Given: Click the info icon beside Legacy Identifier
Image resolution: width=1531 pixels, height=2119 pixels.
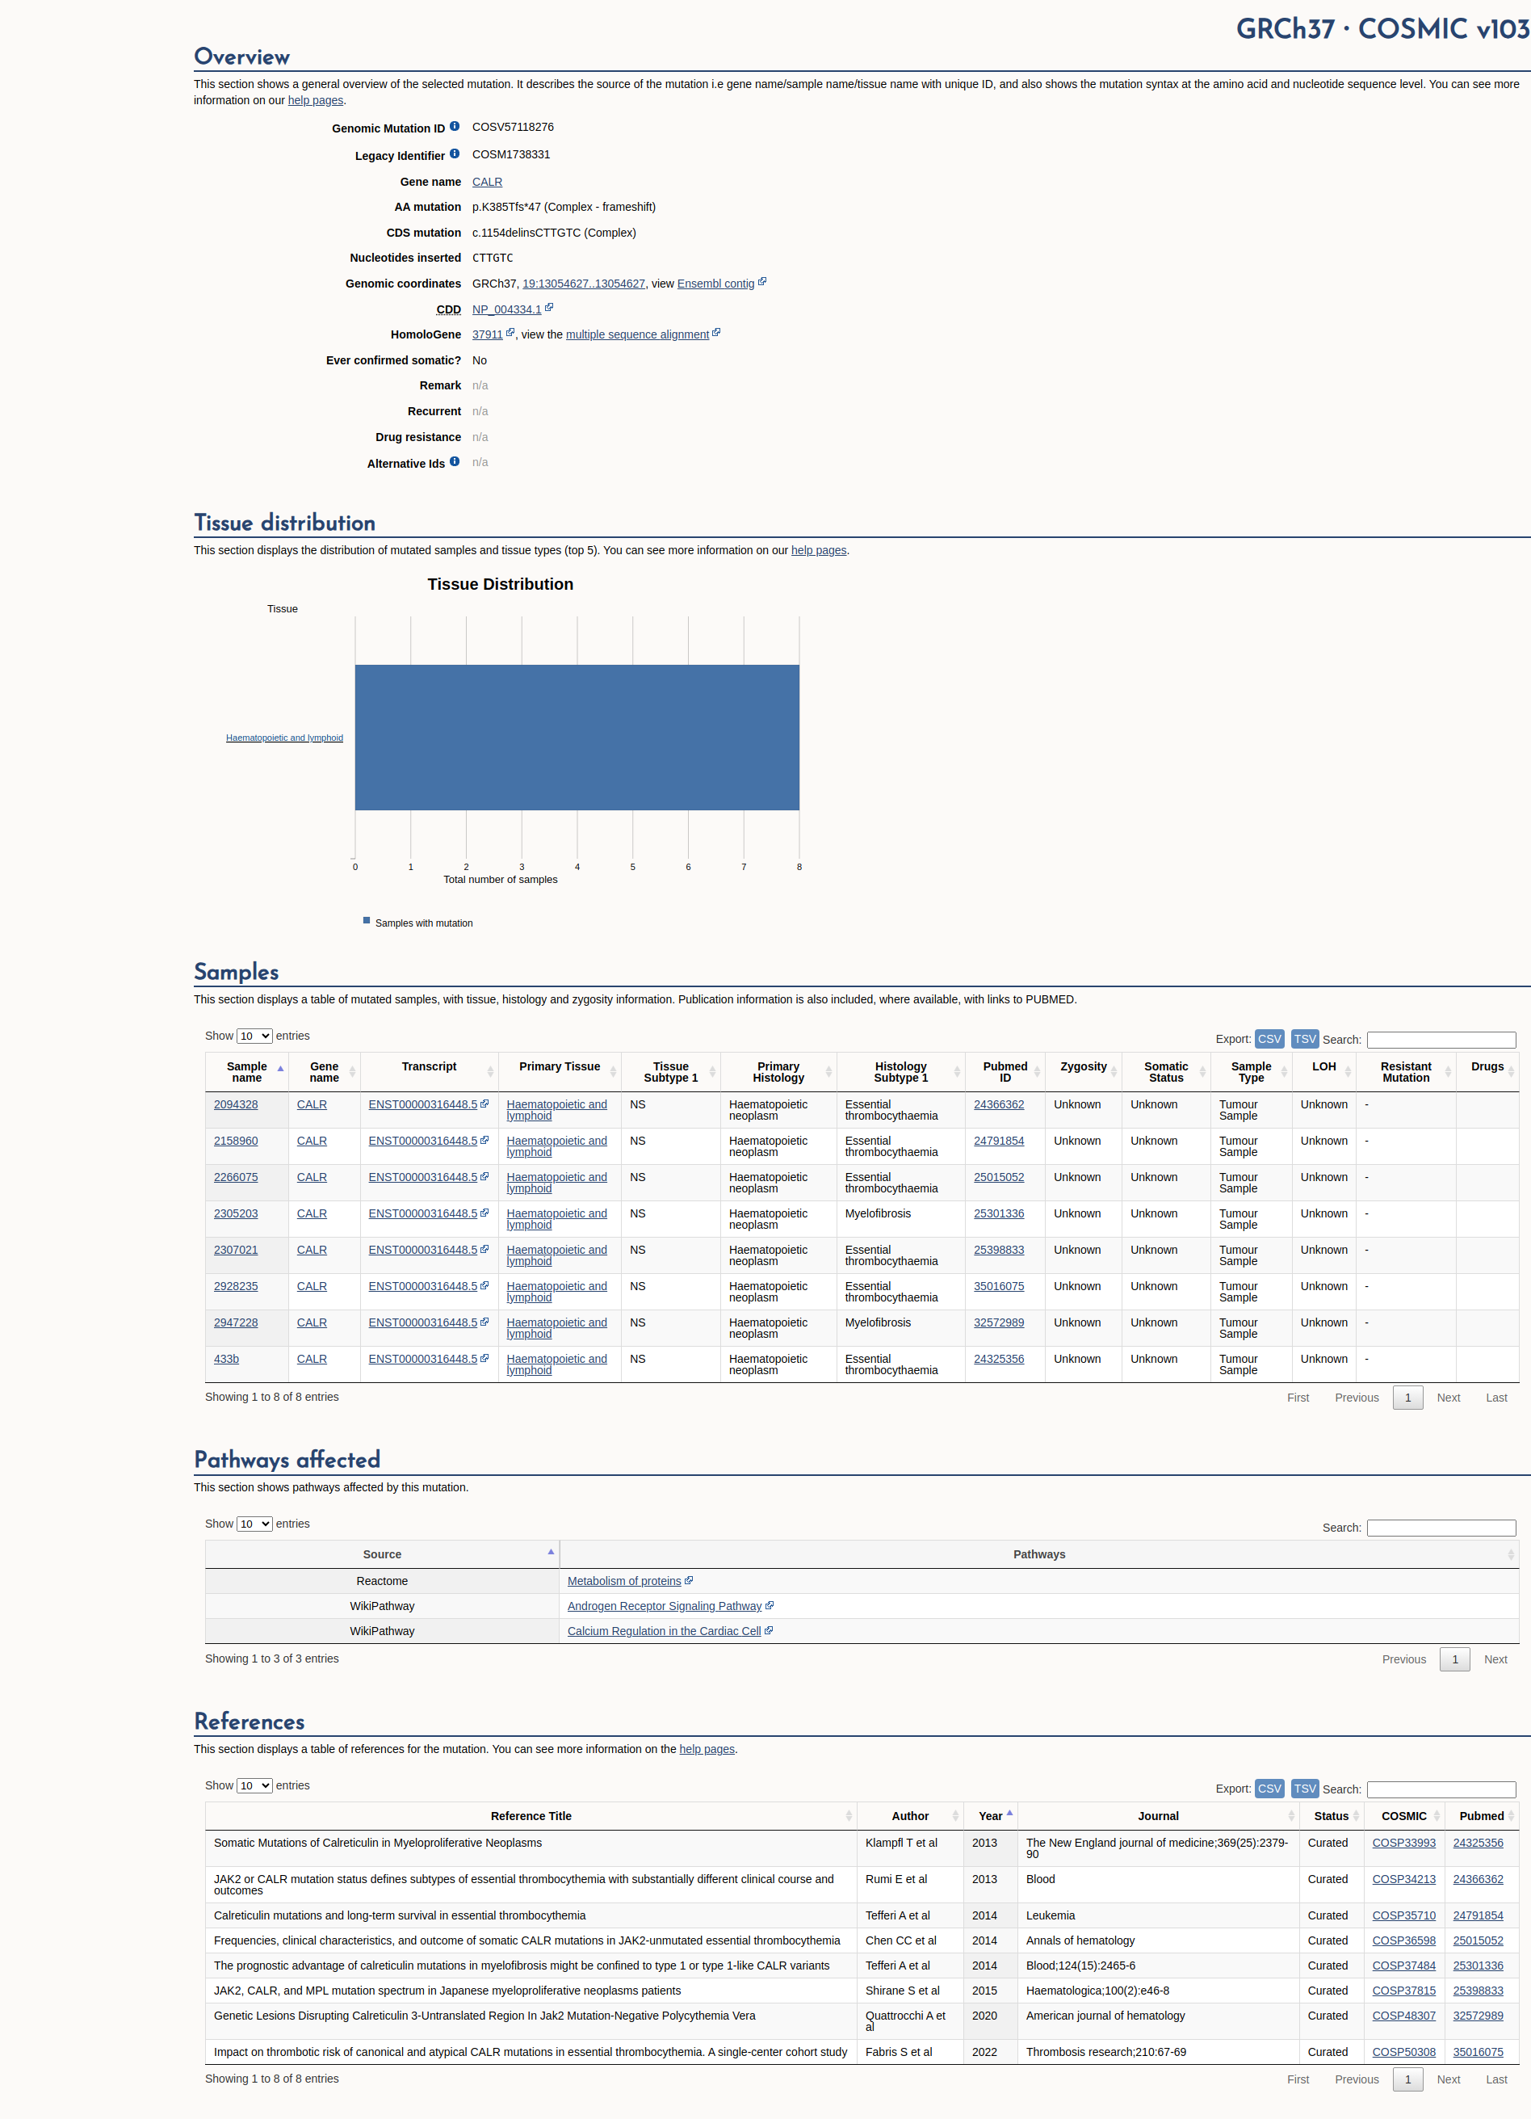Looking at the screenshot, I should click(x=454, y=154).
